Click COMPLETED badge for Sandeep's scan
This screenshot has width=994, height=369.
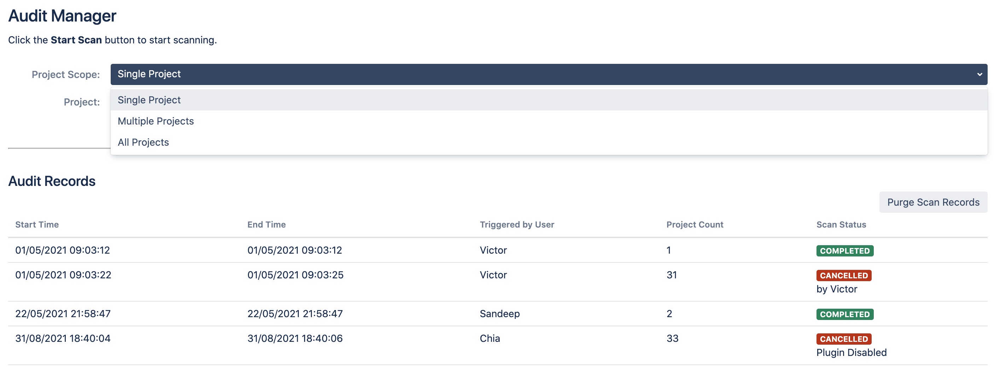click(x=844, y=314)
